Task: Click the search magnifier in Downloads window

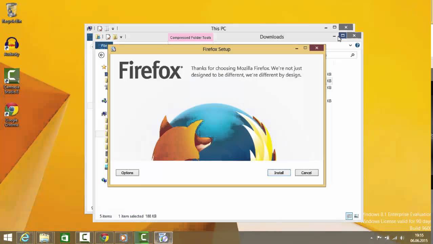Action: tap(353, 55)
